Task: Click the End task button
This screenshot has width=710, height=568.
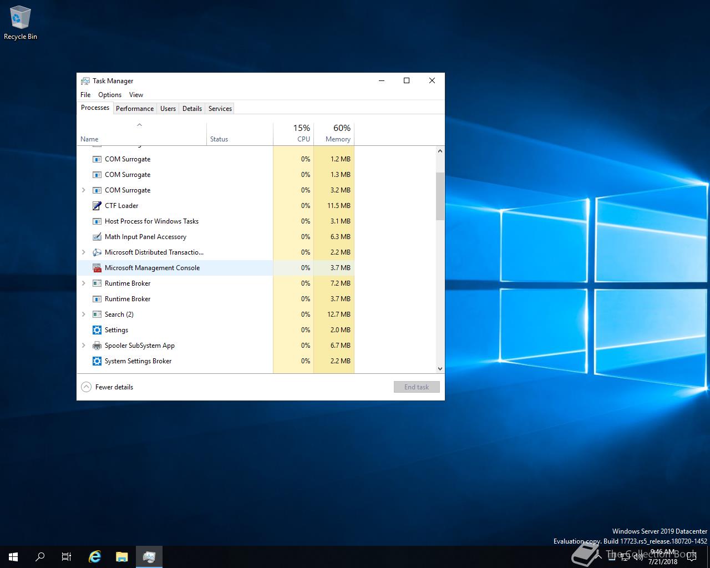Action: tap(417, 387)
